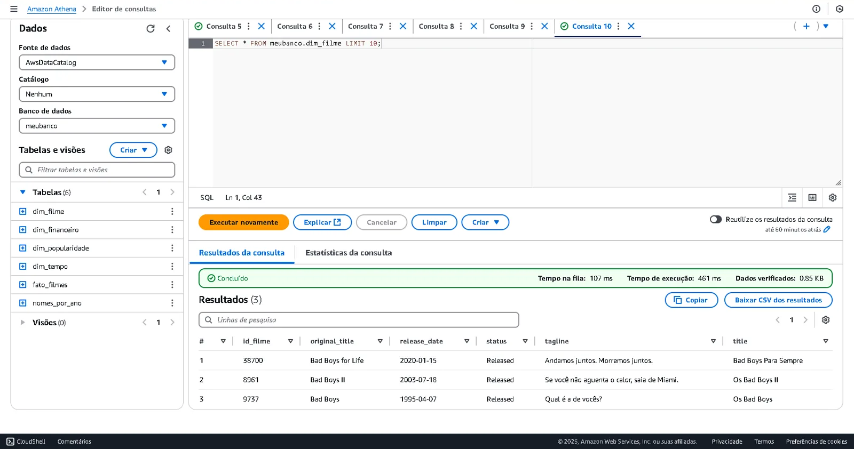Open results table settings gear
Viewport: 854px width, 449px height.
826,320
